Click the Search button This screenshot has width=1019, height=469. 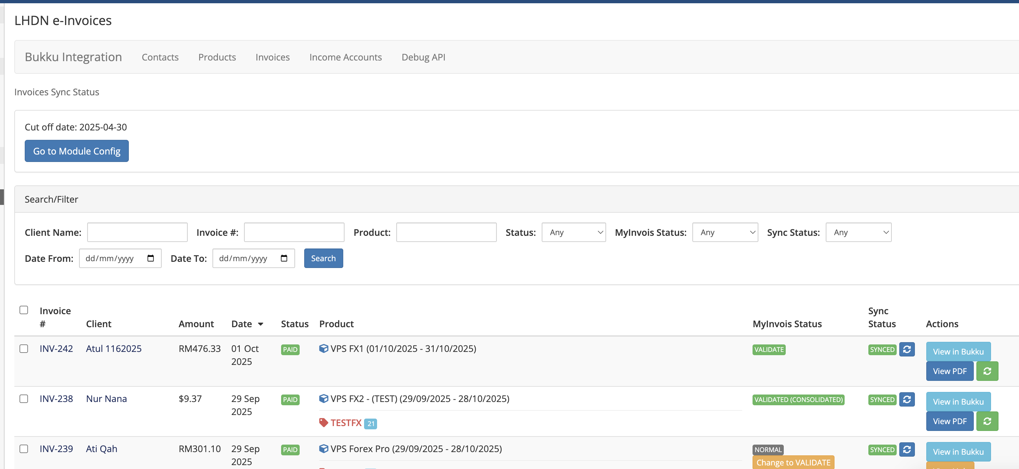click(x=323, y=258)
